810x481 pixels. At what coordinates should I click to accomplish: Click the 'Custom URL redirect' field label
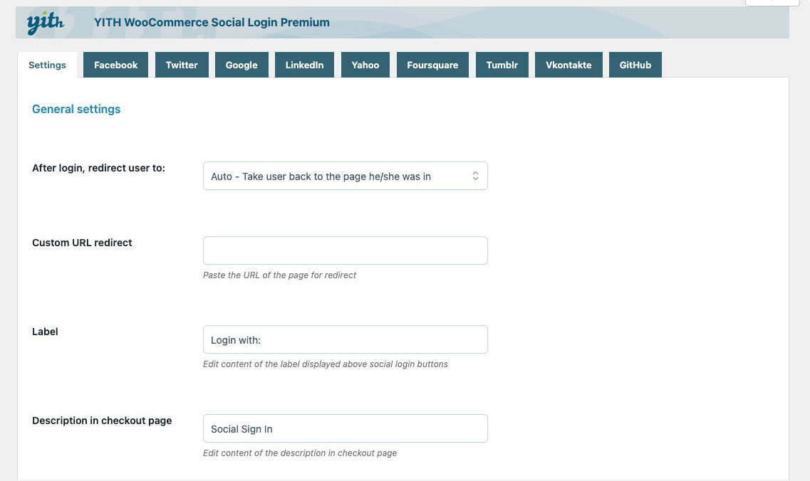[x=82, y=243]
